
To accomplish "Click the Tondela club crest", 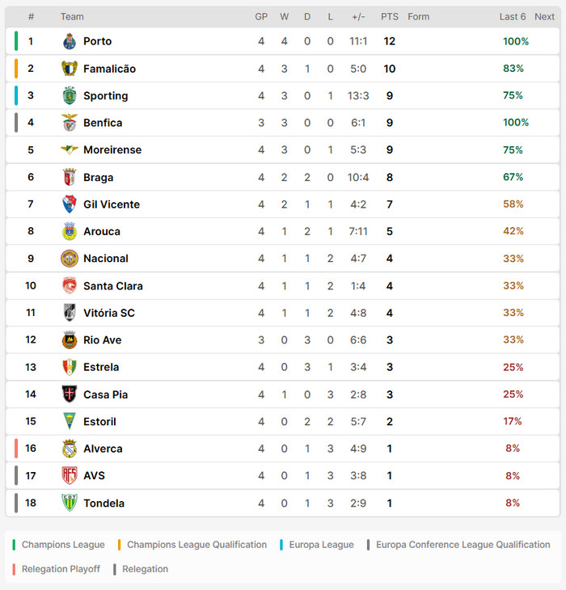I will pyautogui.click(x=70, y=503).
